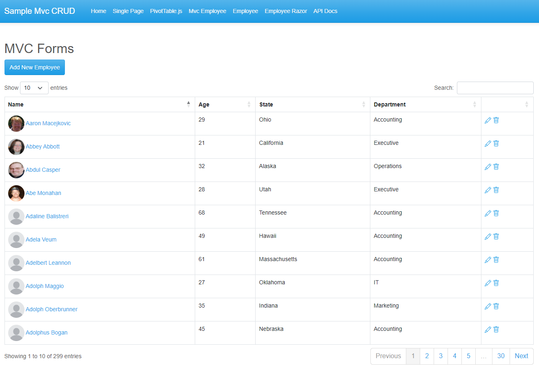Click the trash icon for Abe Monahan
The width and height of the screenshot is (539, 370).
(x=496, y=190)
